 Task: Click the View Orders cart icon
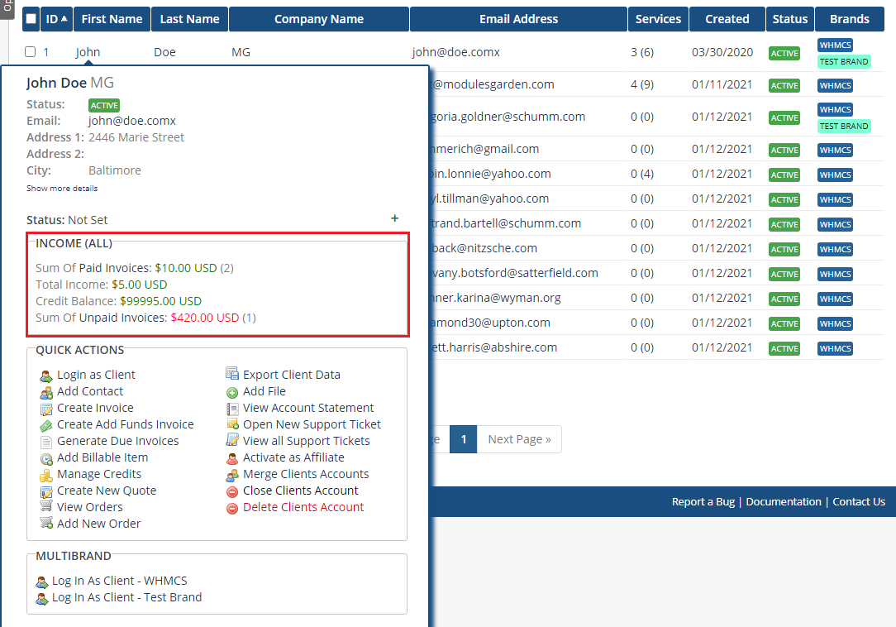click(46, 506)
